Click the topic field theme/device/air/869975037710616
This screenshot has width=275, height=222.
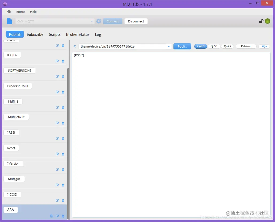point(122,46)
